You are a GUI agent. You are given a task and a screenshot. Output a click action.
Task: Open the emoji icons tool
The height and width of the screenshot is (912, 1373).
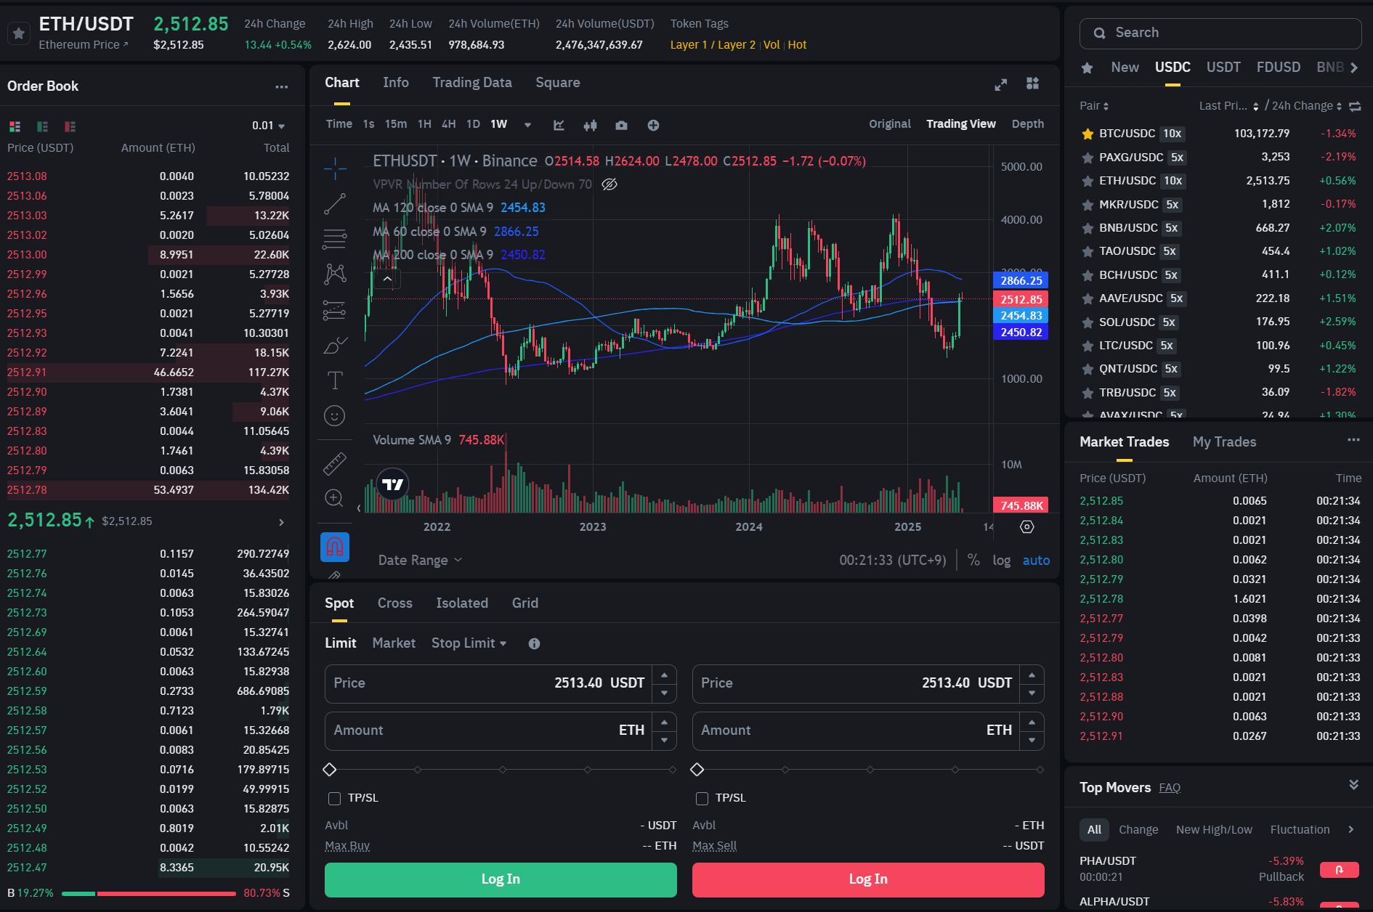[335, 416]
